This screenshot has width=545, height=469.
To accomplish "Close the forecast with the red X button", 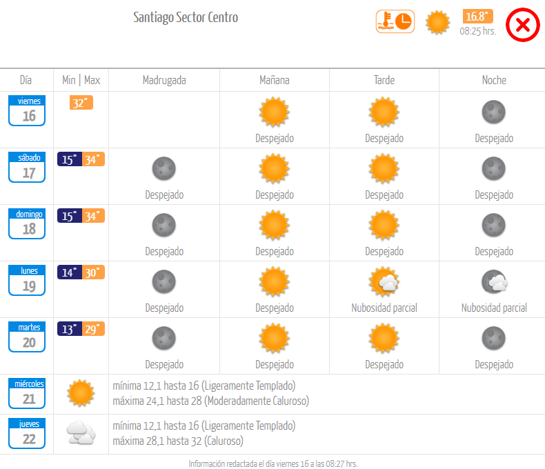I will [x=522, y=25].
